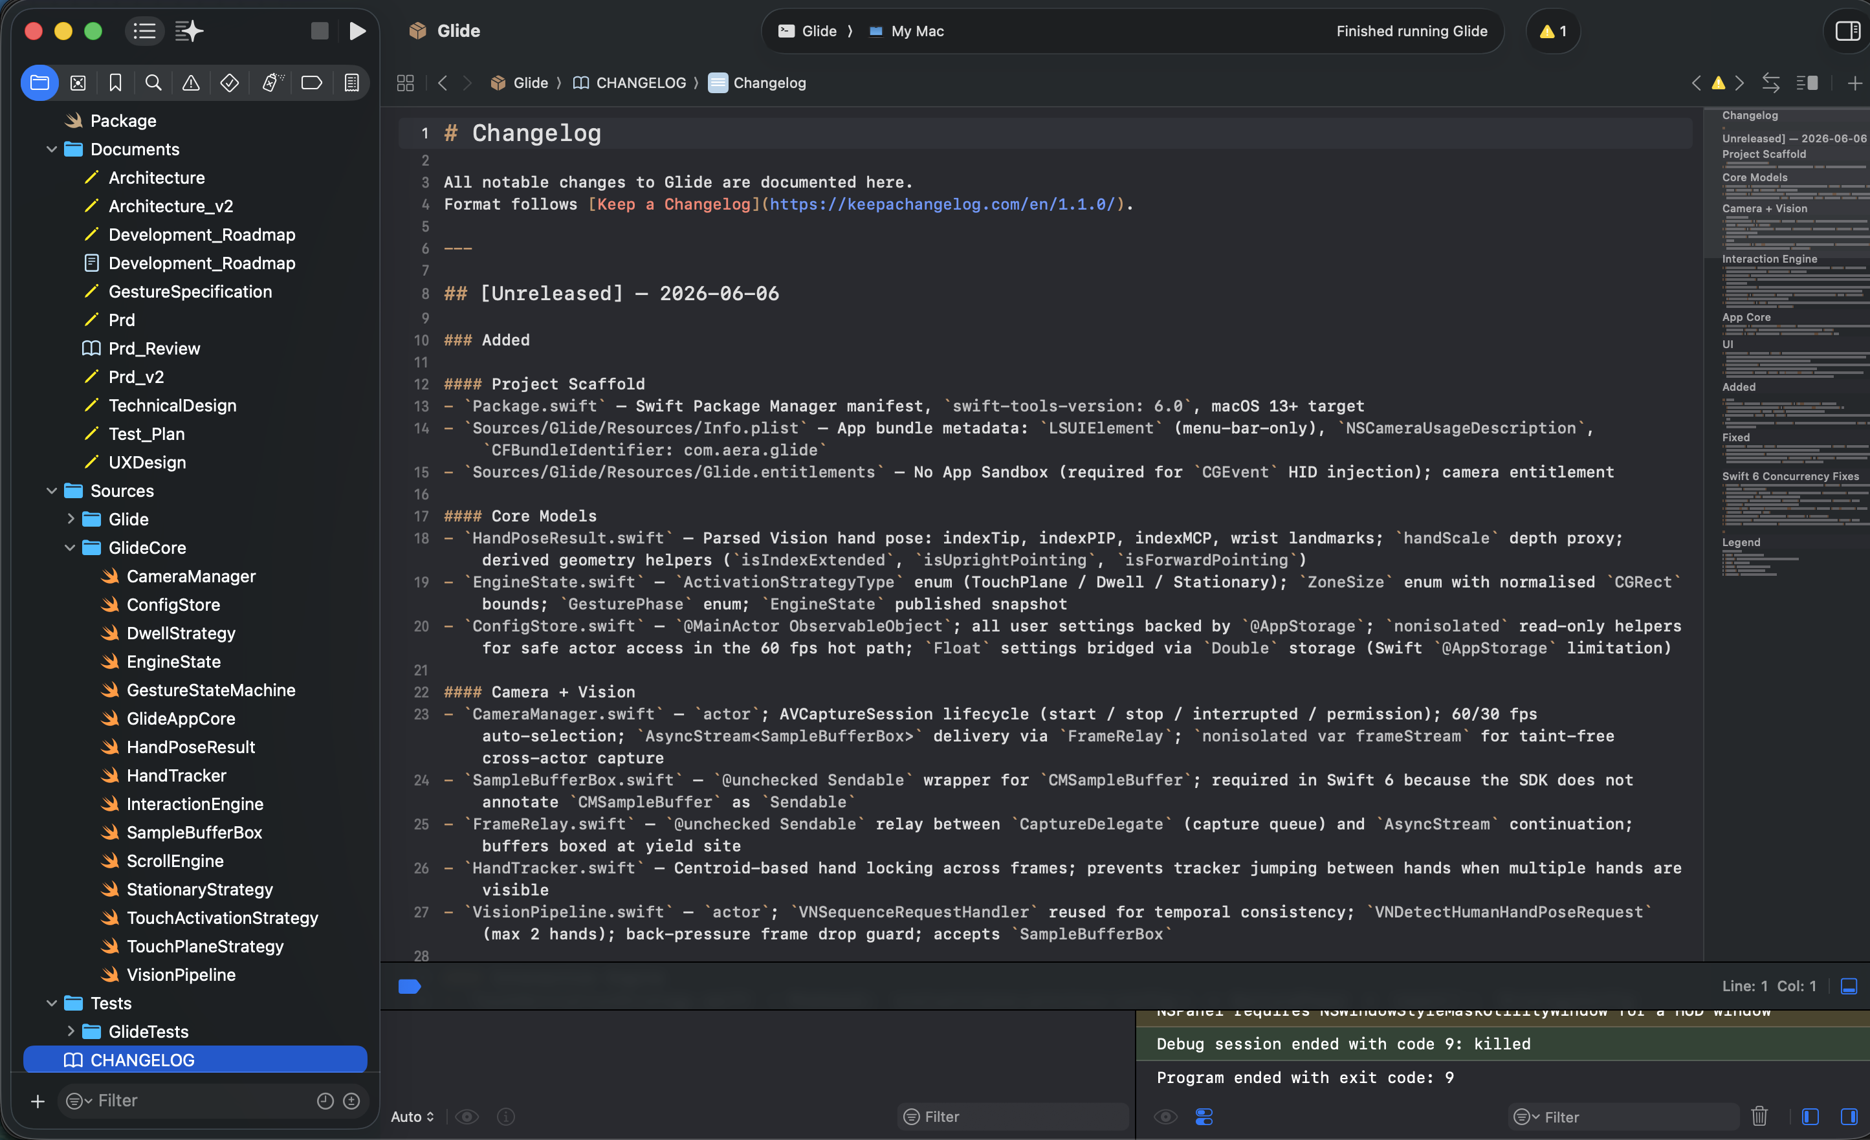Click the warning count badge in toolbar
Viewport: 1870px width, 1140px height.
(1553, 31)
